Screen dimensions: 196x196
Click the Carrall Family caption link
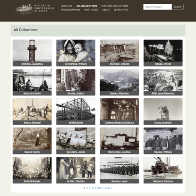32,152
